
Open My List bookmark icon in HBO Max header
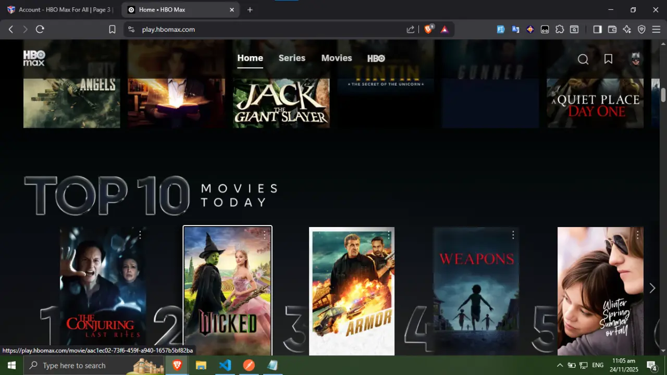point(608,59)
